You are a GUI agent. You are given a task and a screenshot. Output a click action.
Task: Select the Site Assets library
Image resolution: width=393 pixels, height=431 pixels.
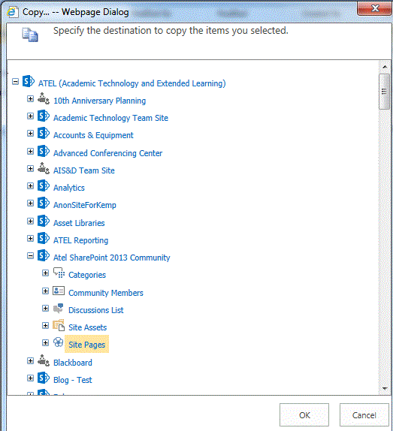(87, 327)
